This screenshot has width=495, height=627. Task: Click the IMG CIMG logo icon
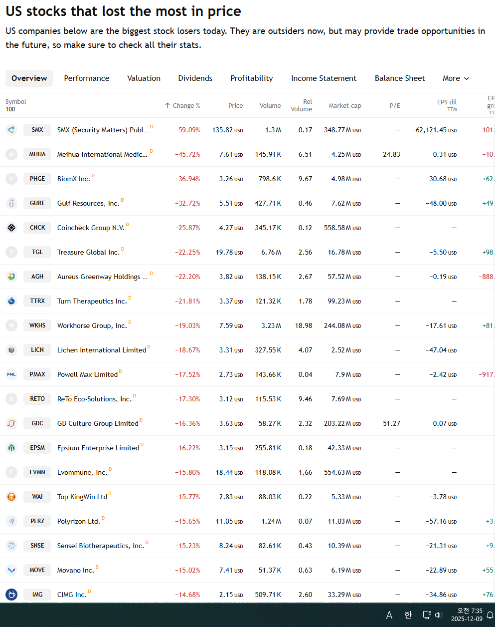(x=11, y=595)
